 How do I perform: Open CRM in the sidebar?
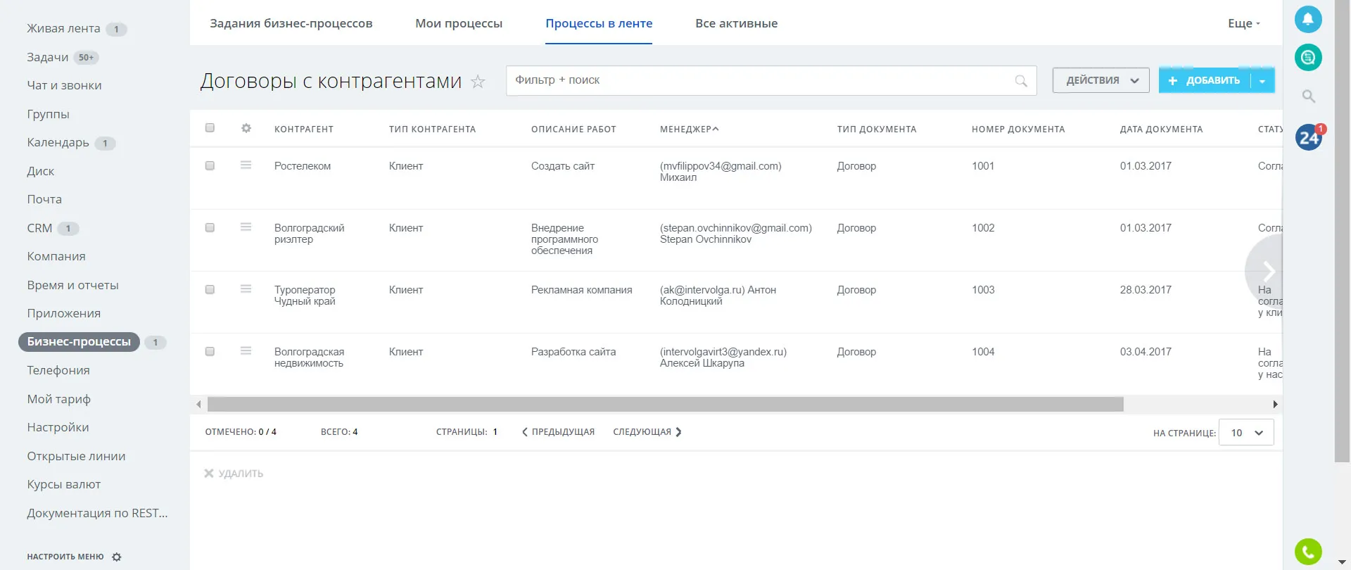click(39, 228)
